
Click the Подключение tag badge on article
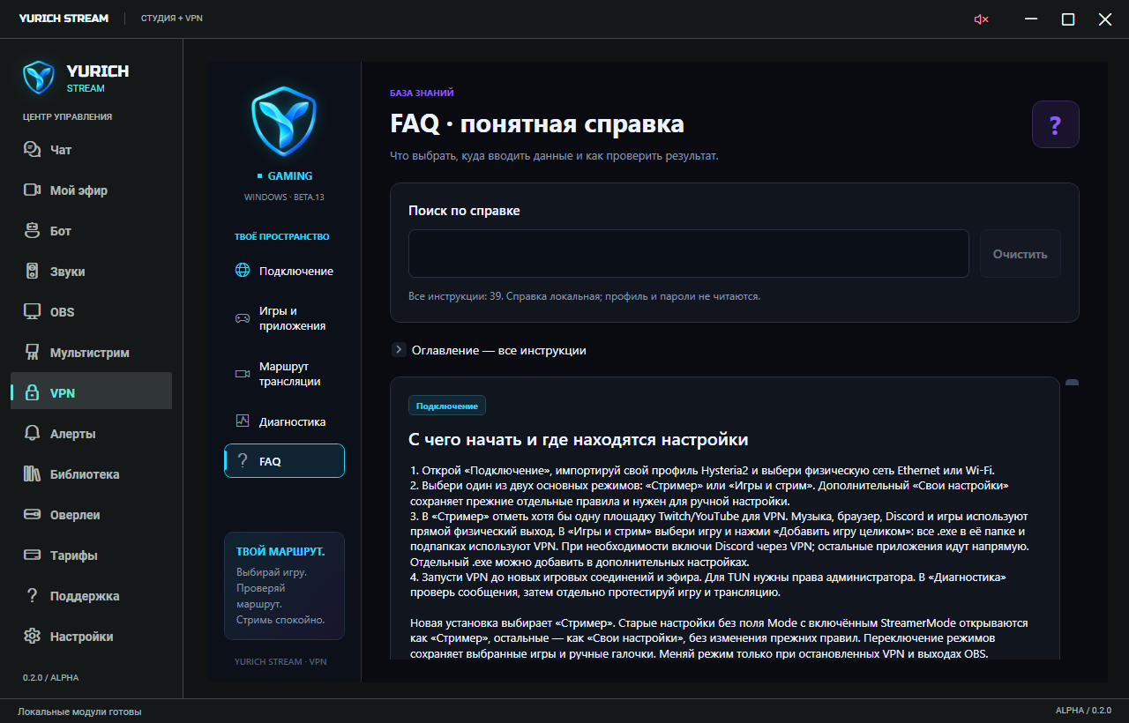click(447, 406)
